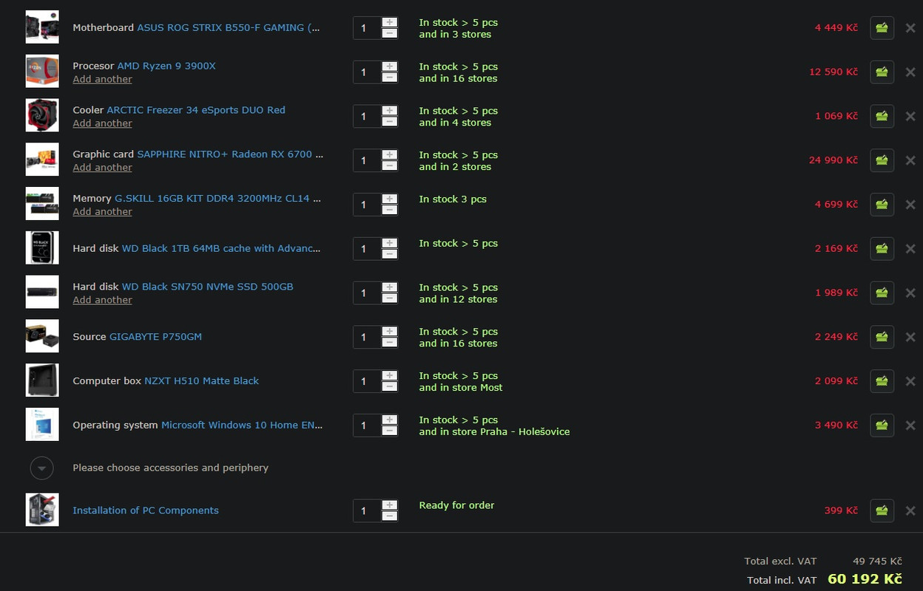Decrease quantity of PC Components installation
Viewport: 923px width, 591px height.
(x=390, y=516)
